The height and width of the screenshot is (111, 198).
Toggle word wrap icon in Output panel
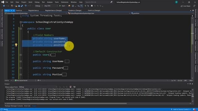pyautogui.click(x=74, y=87)
